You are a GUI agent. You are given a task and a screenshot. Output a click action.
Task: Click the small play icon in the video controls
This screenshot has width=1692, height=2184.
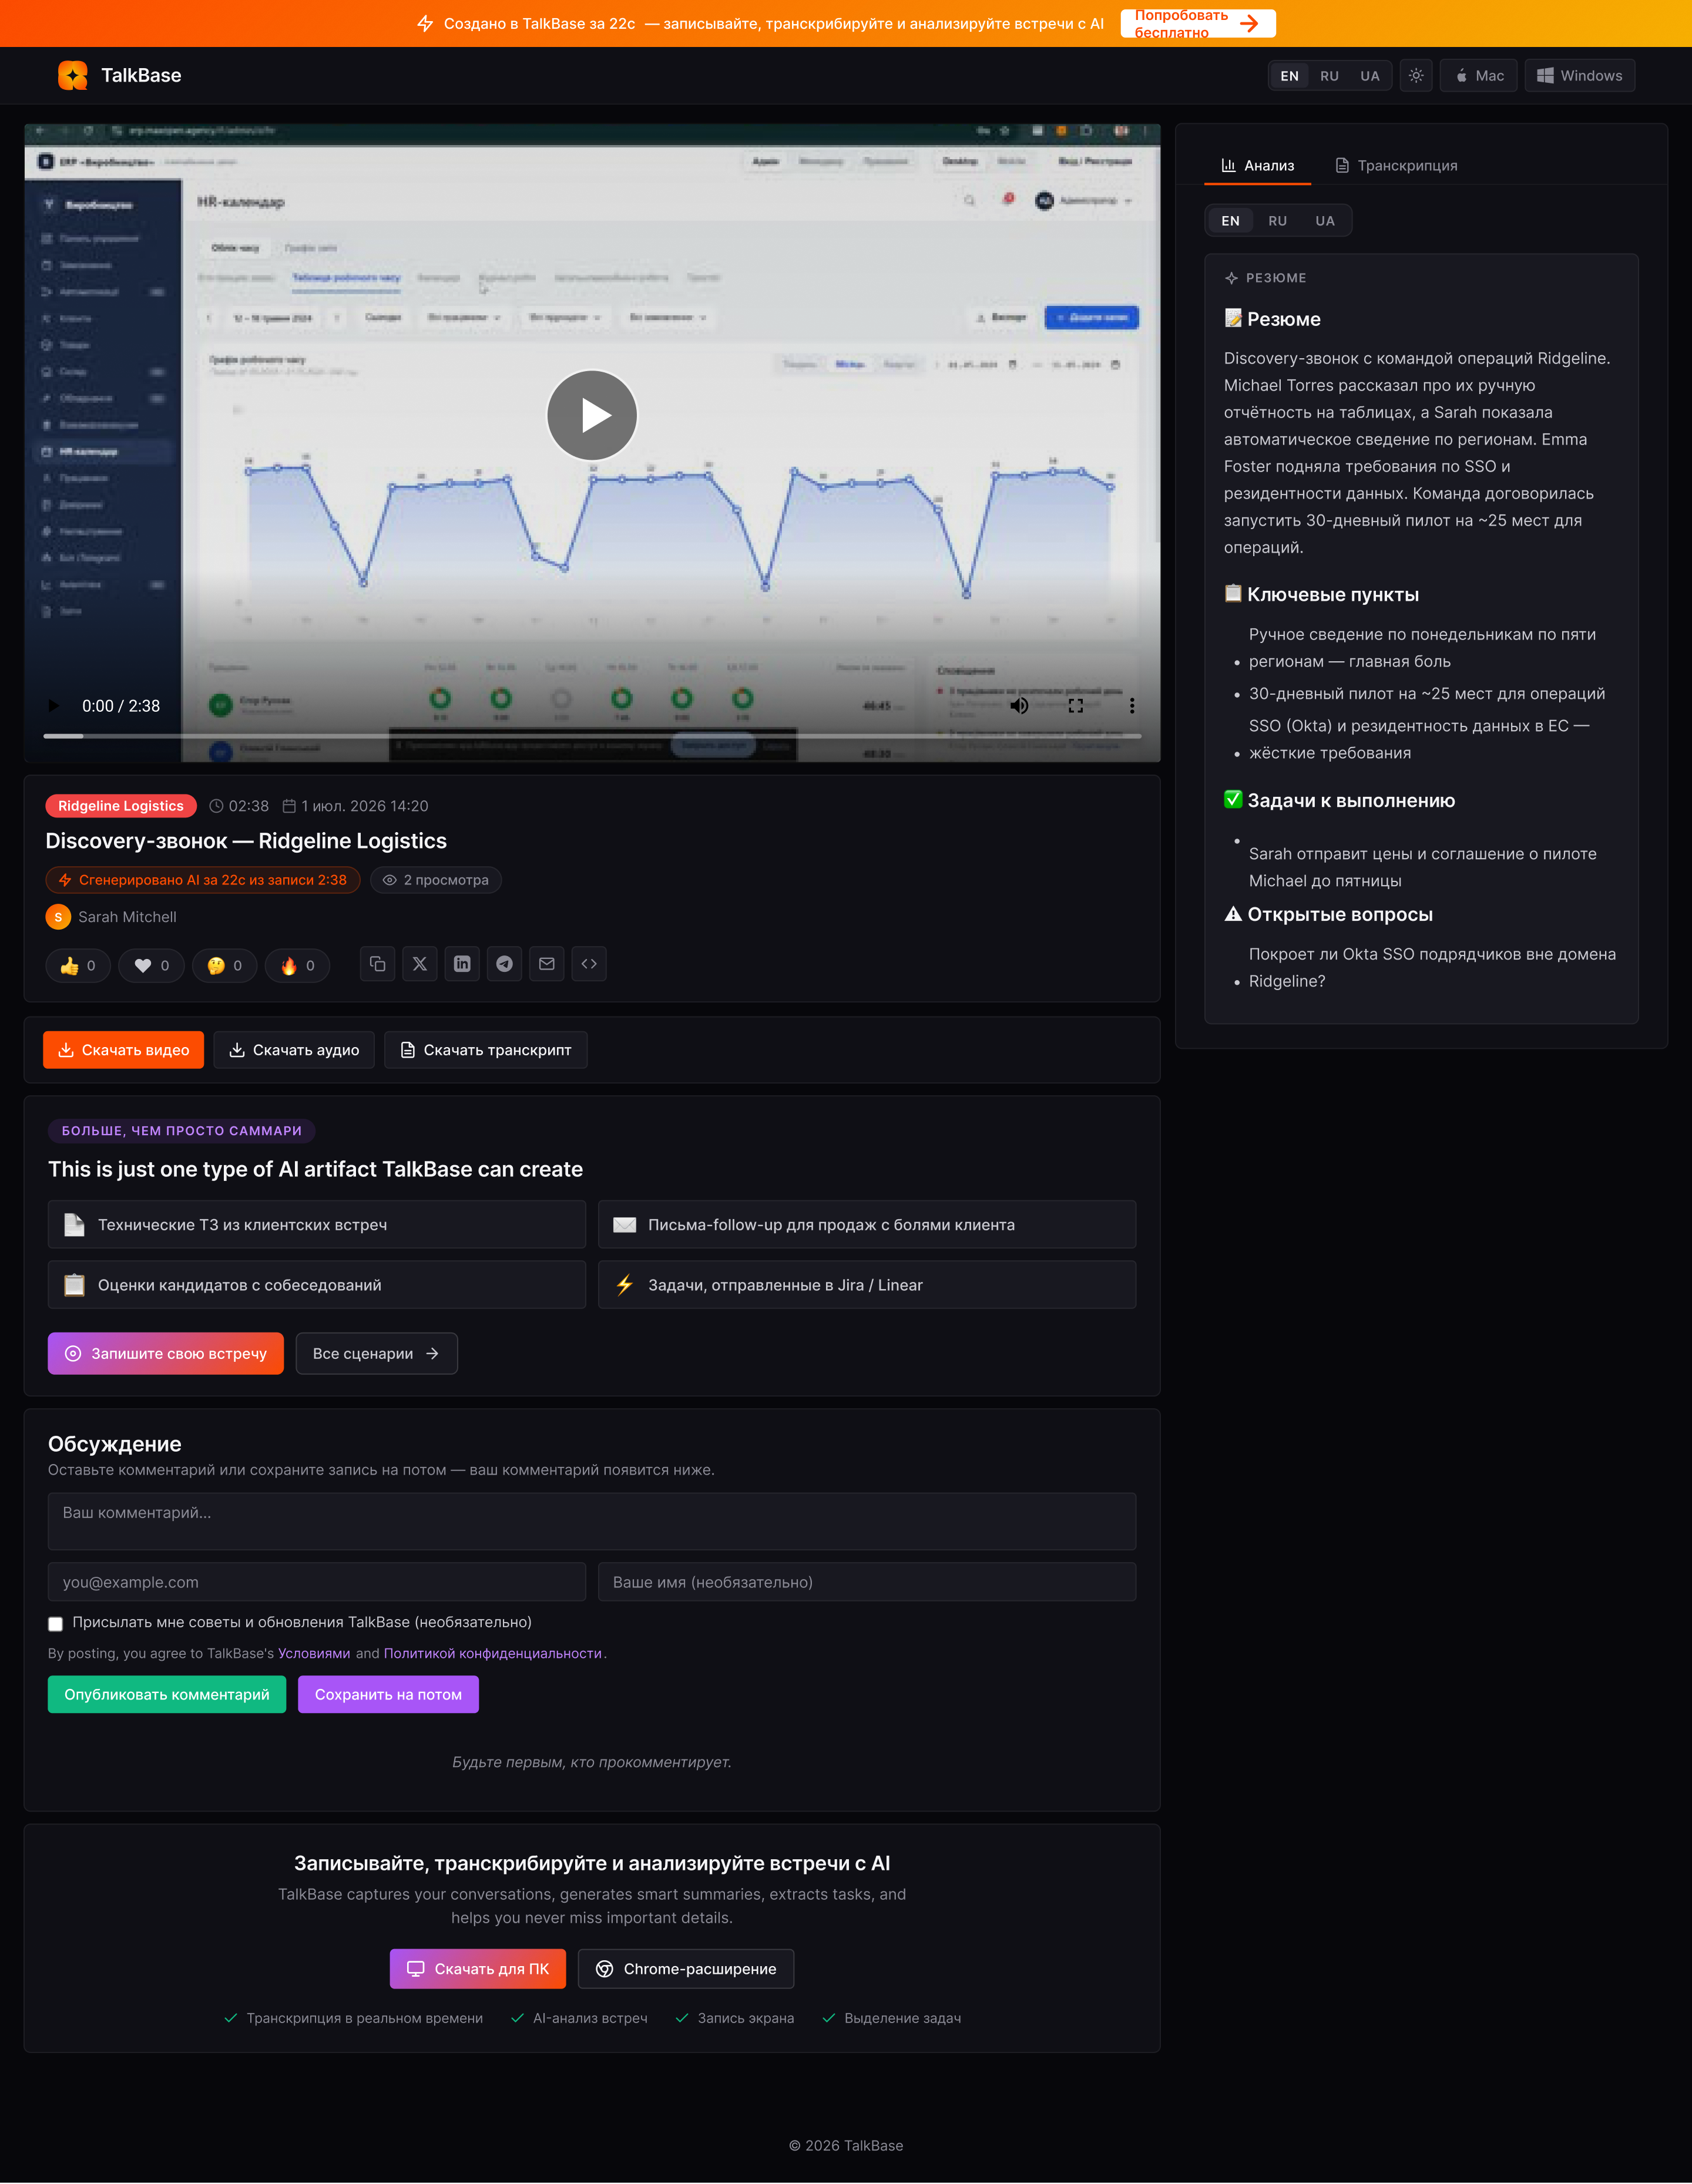click(x=53, y=706)
